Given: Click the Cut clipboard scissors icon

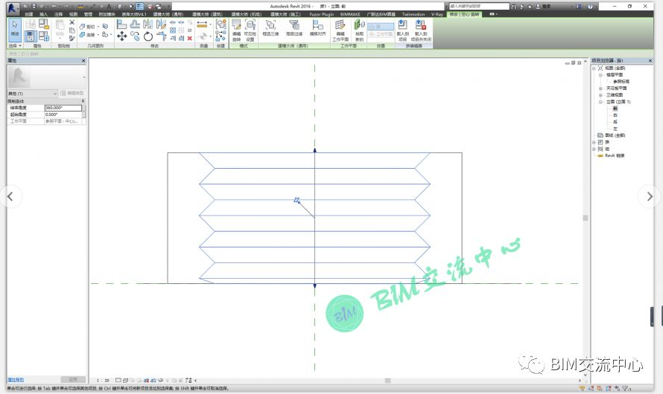Looking at the screenshot, I should point(72,22).
